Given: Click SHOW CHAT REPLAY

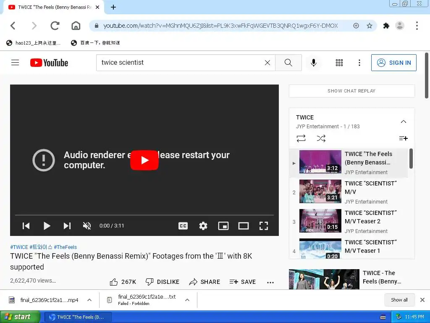Looking at the screenshot, I should 351,91.
